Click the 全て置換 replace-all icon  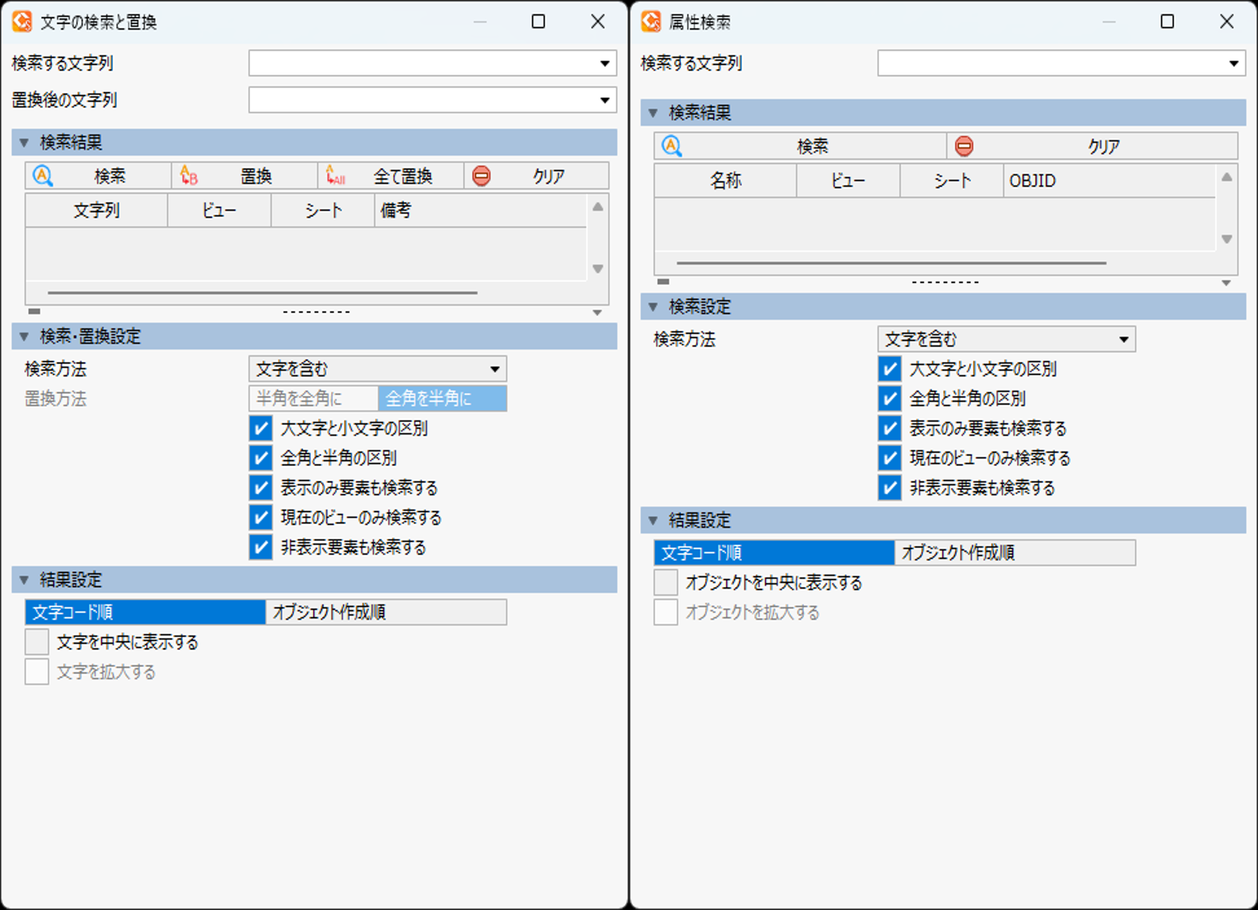coord(335,176)
